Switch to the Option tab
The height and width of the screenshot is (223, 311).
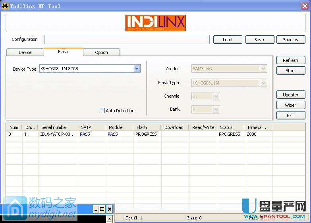point(101,52)
